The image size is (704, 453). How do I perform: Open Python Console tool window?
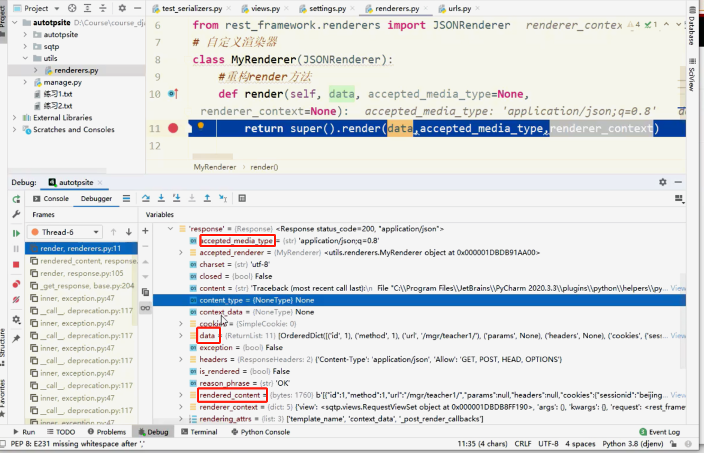pos(261,432)
